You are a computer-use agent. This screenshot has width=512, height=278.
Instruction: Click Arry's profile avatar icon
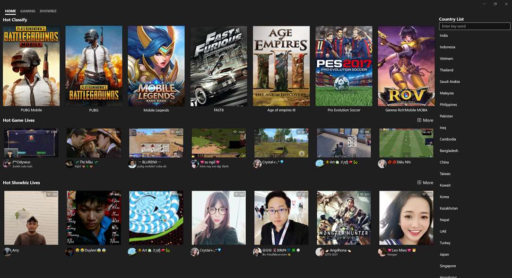[7, 252]
